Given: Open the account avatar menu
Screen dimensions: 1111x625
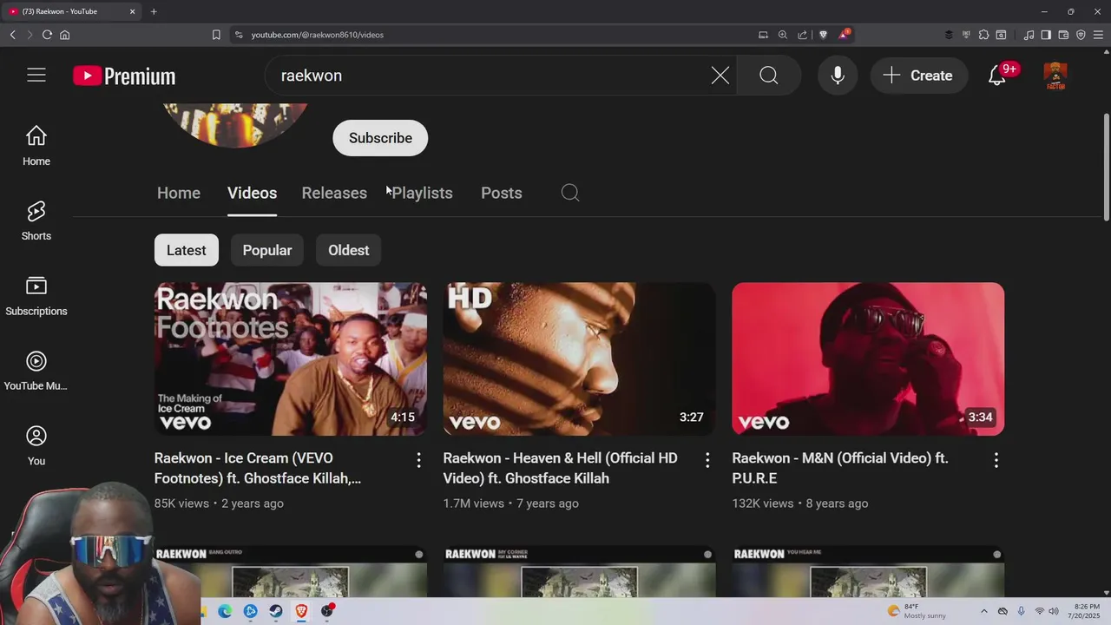Looking at the screenshot, I should [1055, 76].
